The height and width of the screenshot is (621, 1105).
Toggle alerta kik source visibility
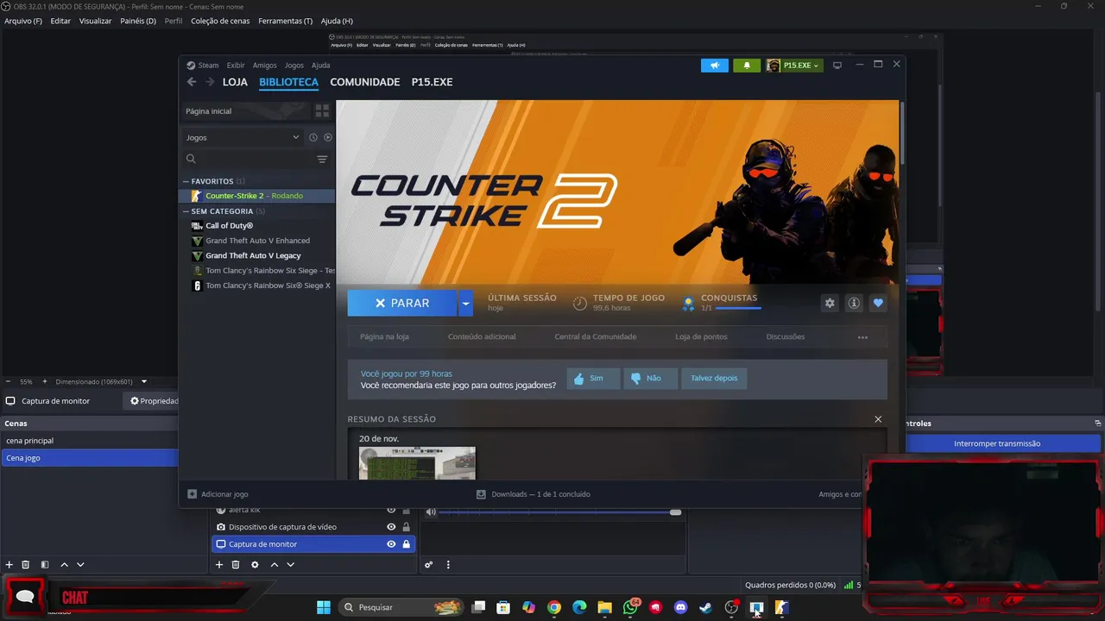point(391,511)
